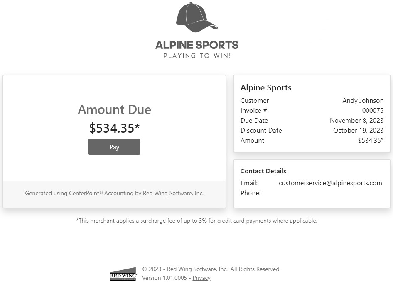Click the Alpine Sports card heading
This screenshot has height=286, width=393.
click(x=266, y=87)
